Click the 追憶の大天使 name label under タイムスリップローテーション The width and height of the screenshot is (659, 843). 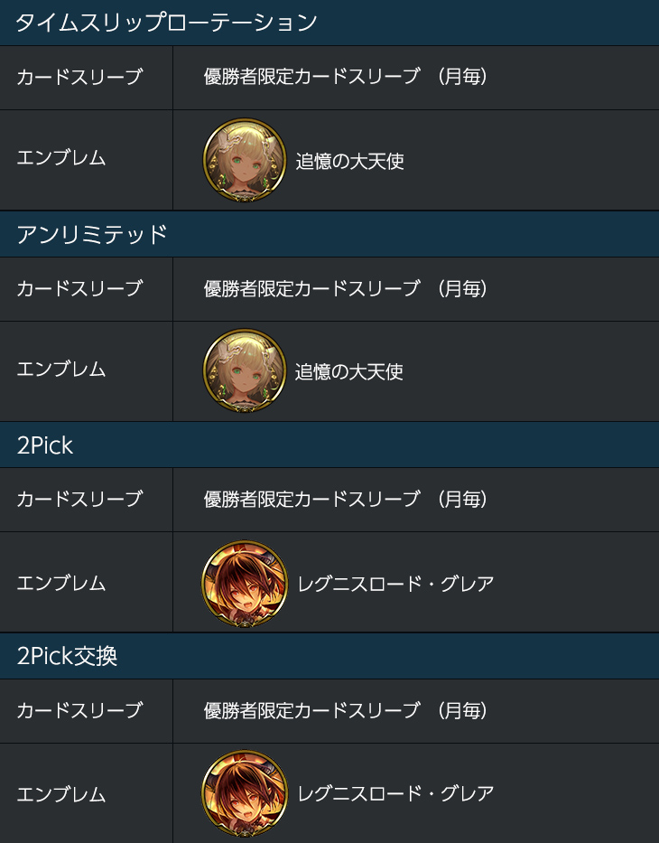[349, 161]
